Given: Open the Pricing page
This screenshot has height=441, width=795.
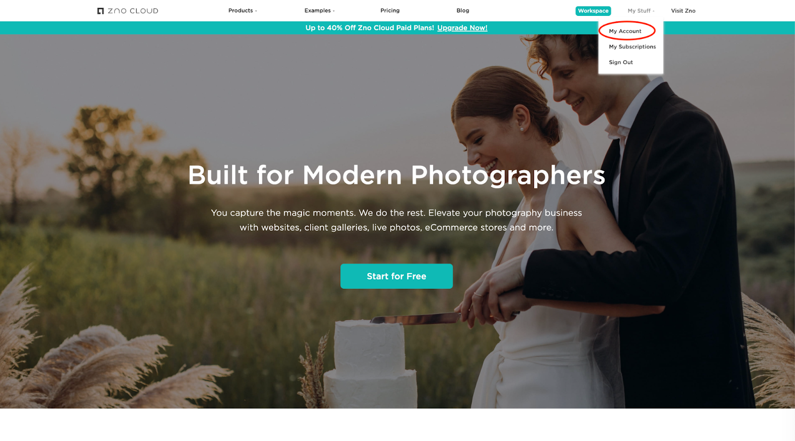Looking at the screenshot, I should pos(390,10).
